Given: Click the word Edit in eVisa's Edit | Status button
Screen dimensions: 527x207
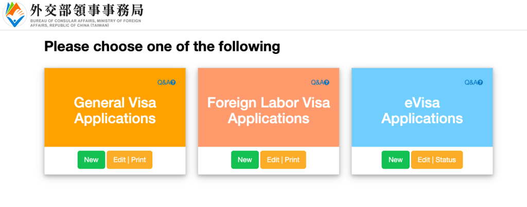Looking at the screenshot, I should (x=424, y=160).
